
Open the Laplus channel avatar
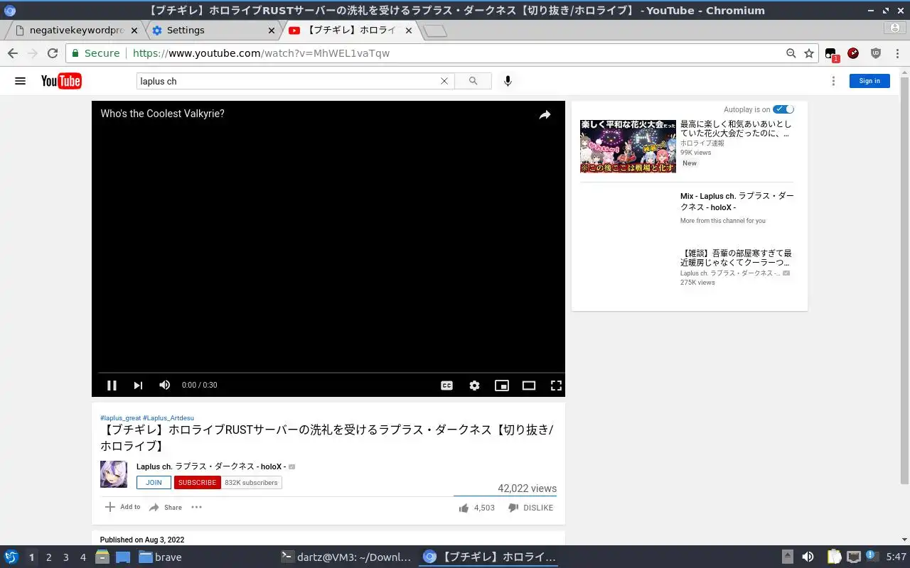tap(114, 474)
